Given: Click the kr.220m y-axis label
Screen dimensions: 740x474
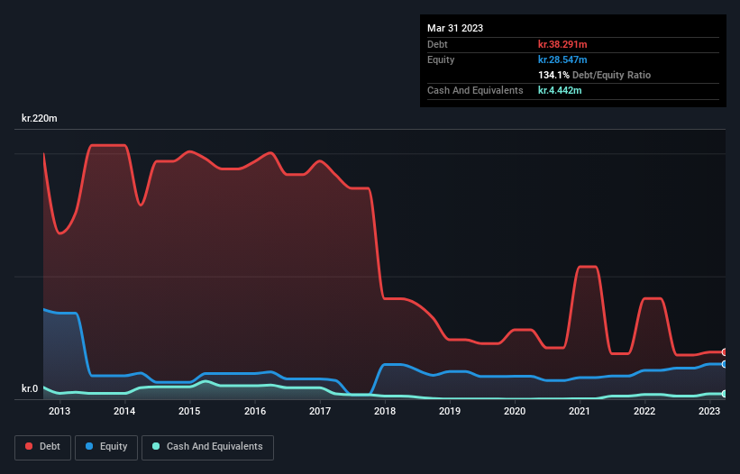Looking at the screenshot, I should (x=39, y=118).
